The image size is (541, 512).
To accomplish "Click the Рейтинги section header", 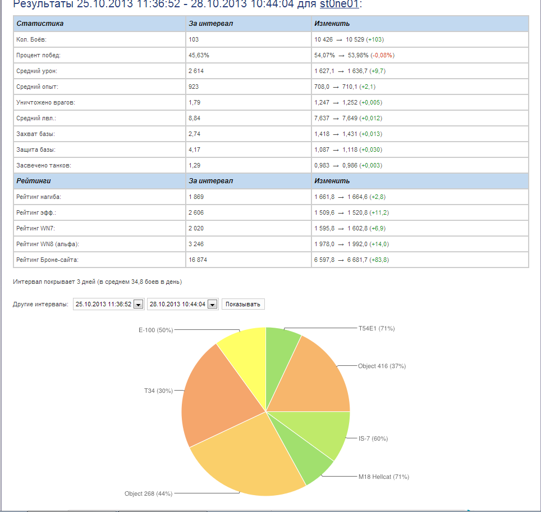I will [35, 181].
